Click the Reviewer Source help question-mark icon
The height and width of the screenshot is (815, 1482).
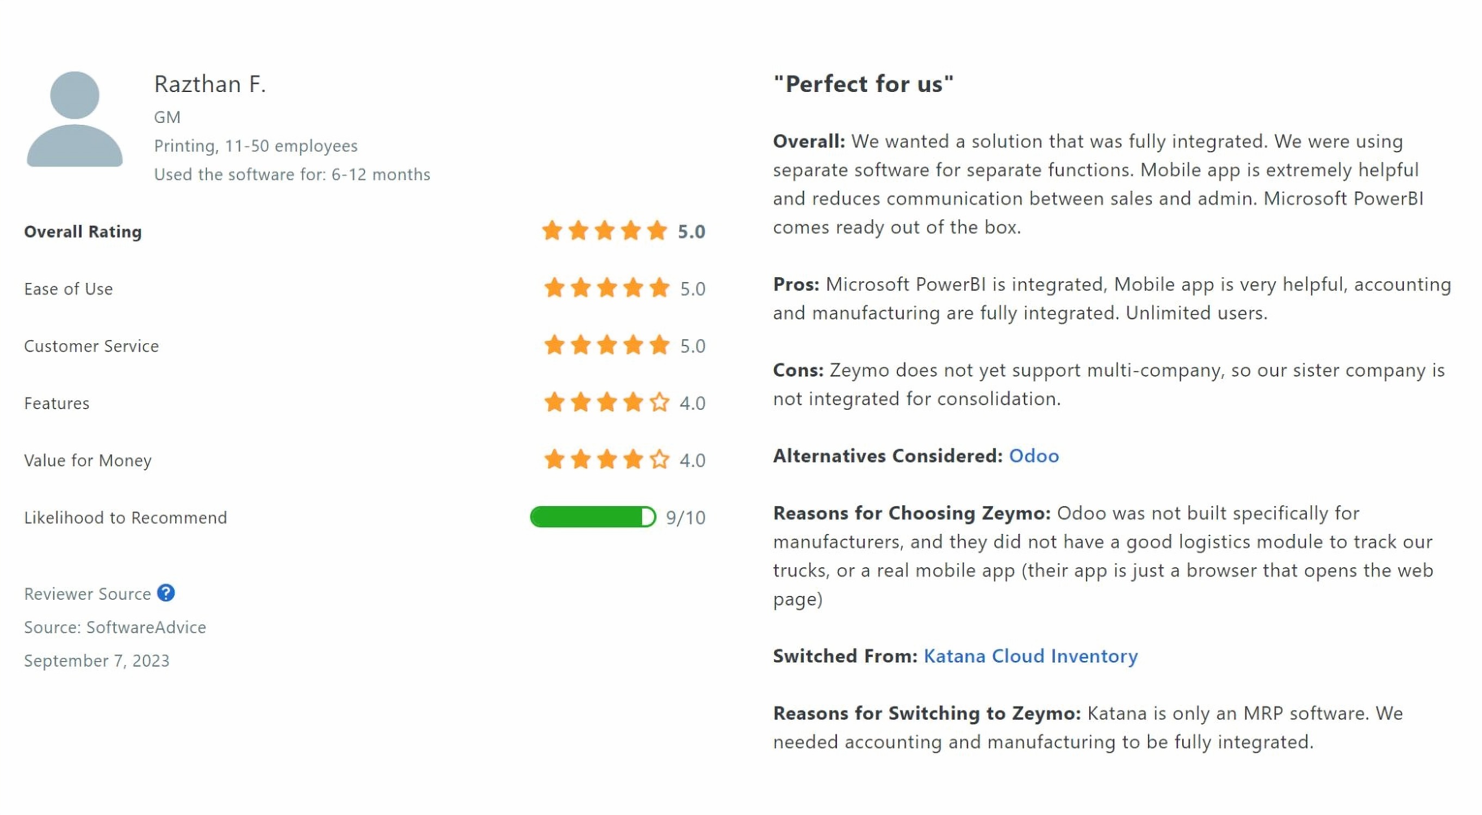coord(166,593)
